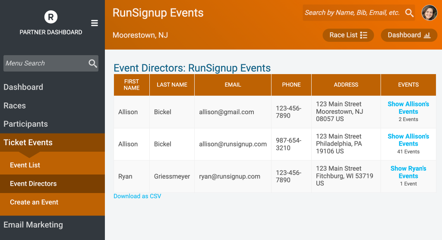Toggle the hamburger menu icon
Screen dimensions: 442x240
click(x=95, y=23)
